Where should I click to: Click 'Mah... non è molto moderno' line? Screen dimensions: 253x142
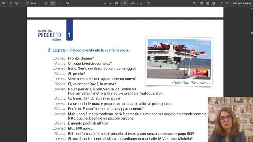[137, 114]
